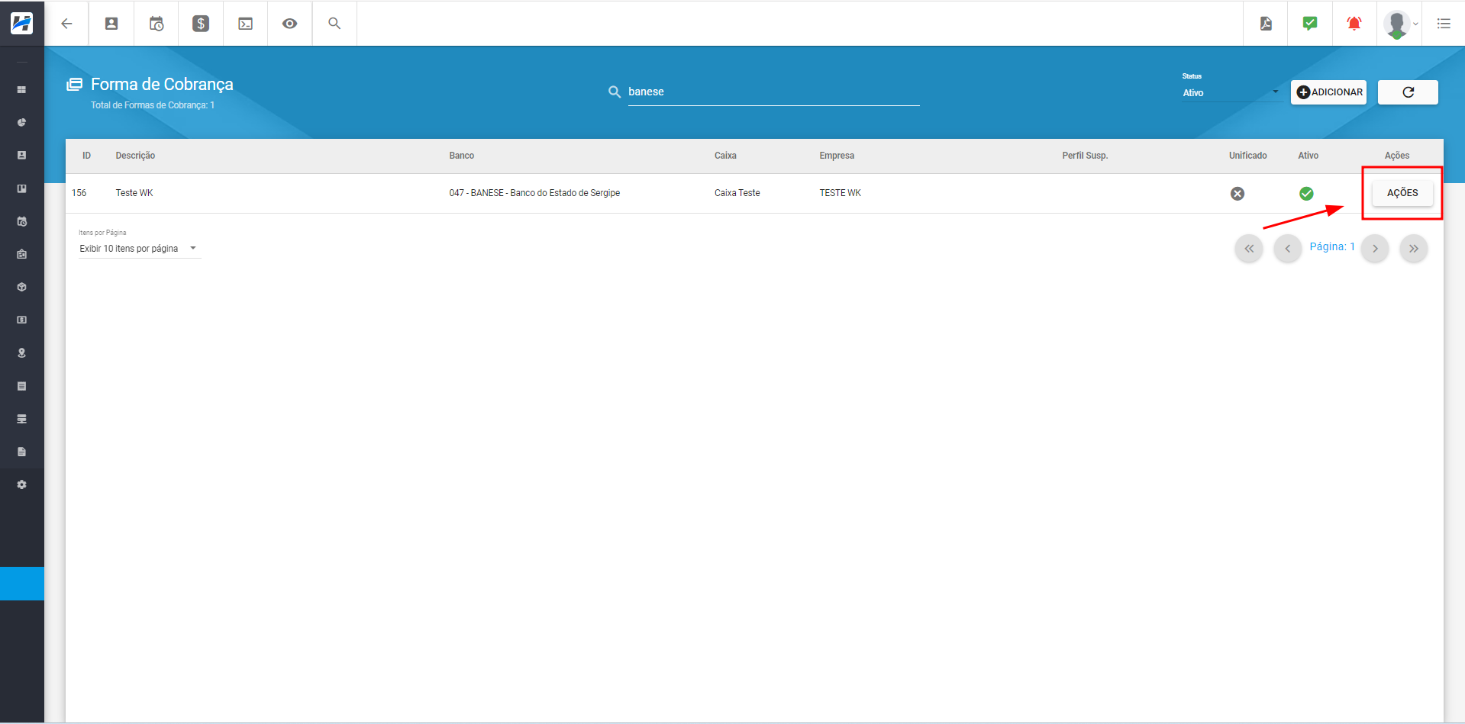
Task: Click the Descrição column header
Action: pos(135,156)
